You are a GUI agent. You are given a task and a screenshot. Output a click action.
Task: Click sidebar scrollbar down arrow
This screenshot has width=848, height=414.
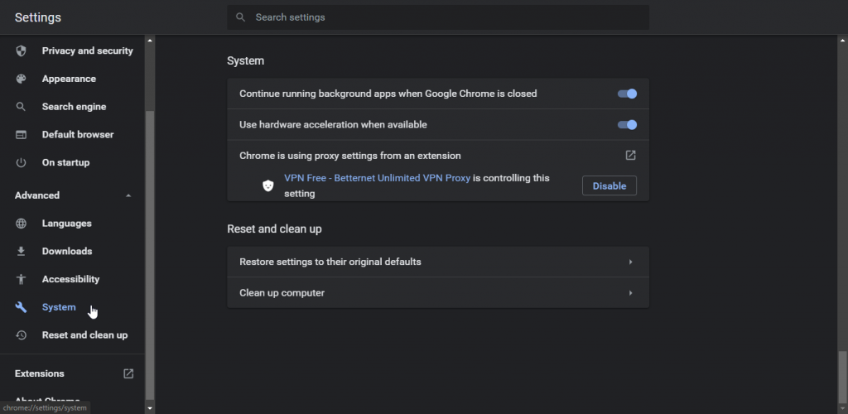pos(150,408)
